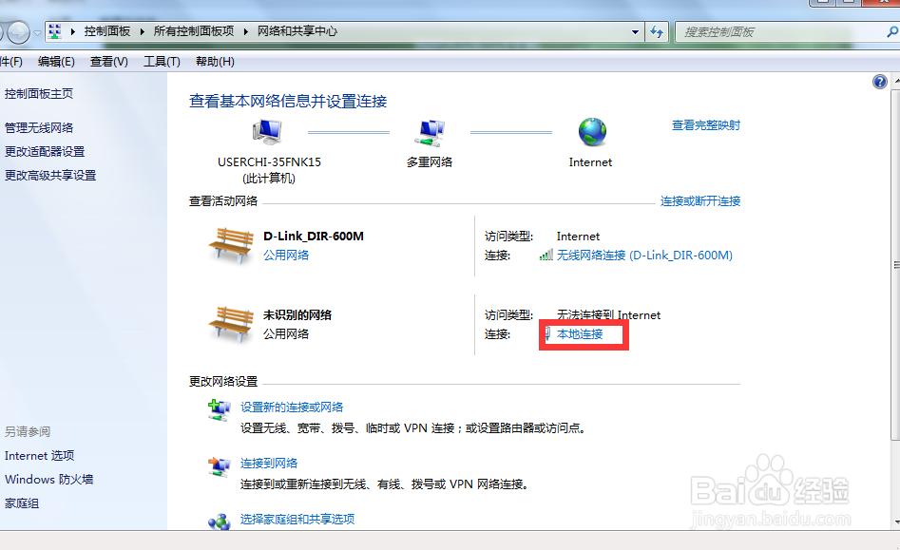
Task: Open help via the question mark icon
Action: click(880, 82)
